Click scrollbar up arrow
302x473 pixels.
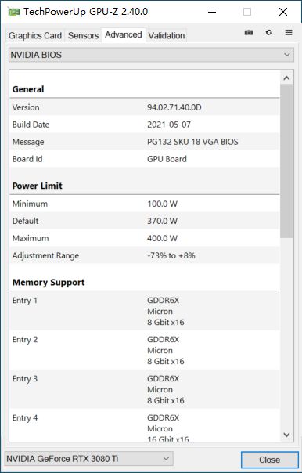pos(286,78)
